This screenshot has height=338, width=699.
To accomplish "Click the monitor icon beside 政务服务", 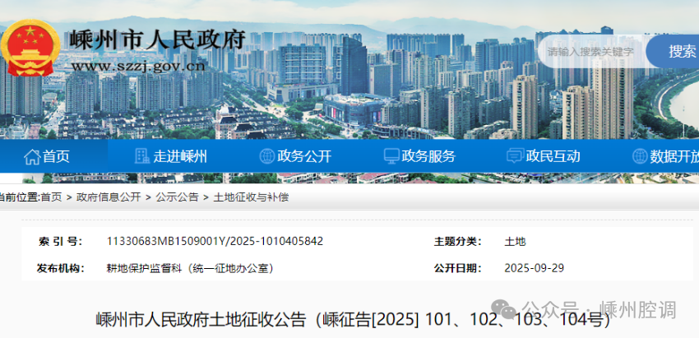I will pos(391,156).
